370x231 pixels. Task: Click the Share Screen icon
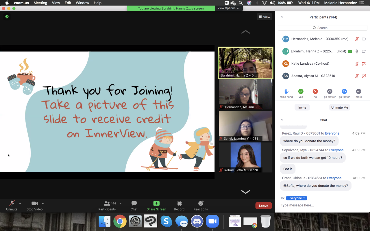click(x=156, y=204)
